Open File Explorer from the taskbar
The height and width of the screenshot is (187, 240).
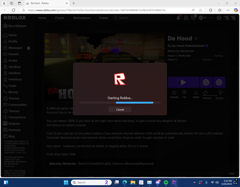pyautogui.click(x=133, y=182)
